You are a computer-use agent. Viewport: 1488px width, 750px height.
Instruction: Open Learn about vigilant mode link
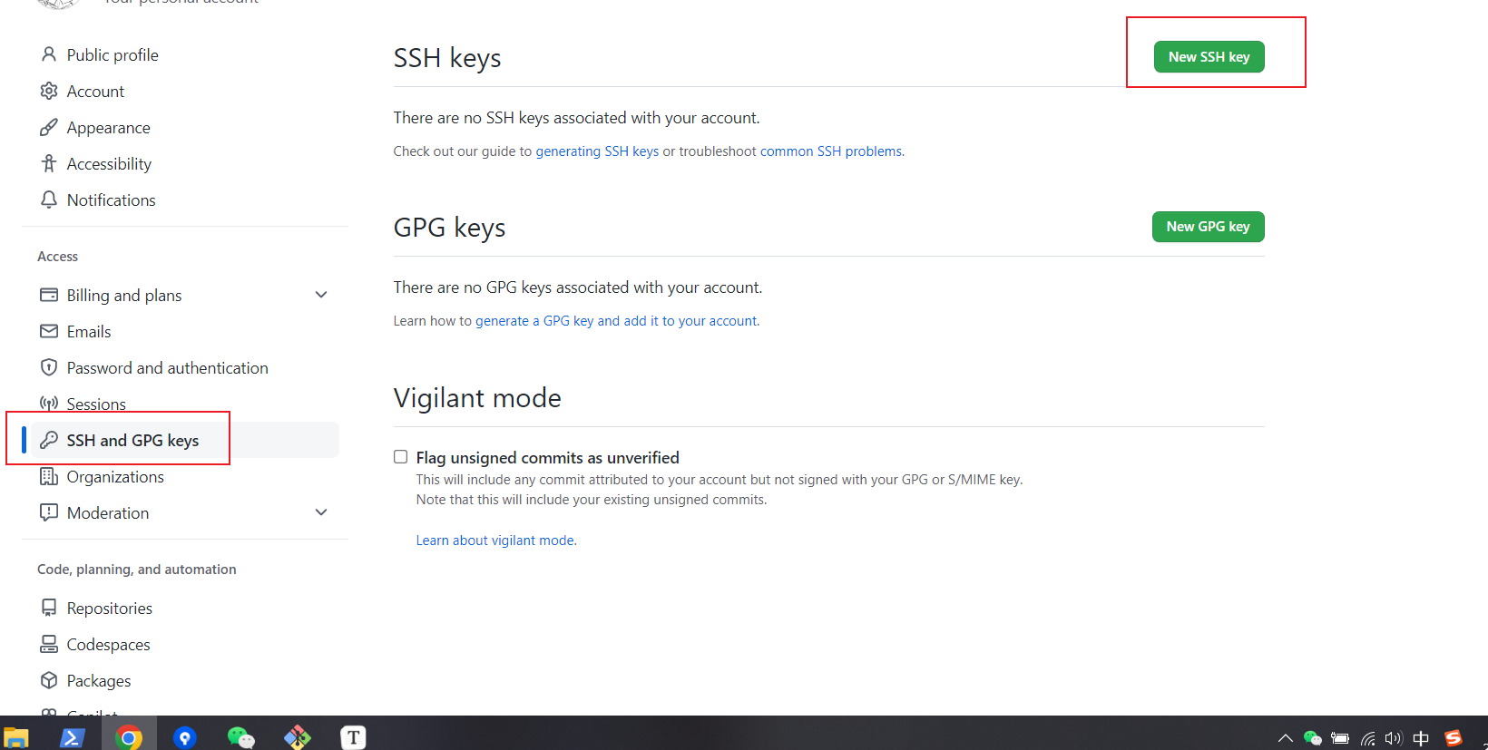[x=495, y=541]
